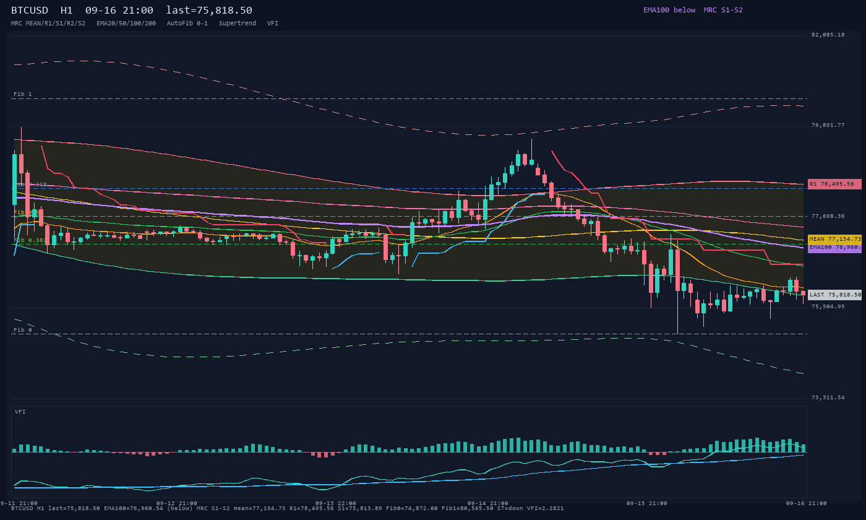
Task: Click the EMA100 price tag on axis
Action: 834,248
